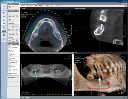Open the DVR module in the sidebar
The width and height of the screenshot is (128, 99).
coord(4,21)
